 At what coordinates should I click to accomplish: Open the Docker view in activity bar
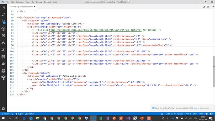click(x=3, y=64)
